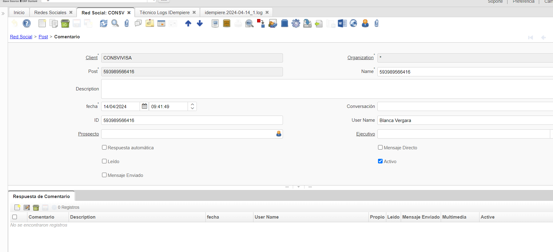553x252 pixels.
Task: Check the Leído checkbox
Action: point(104,161)
